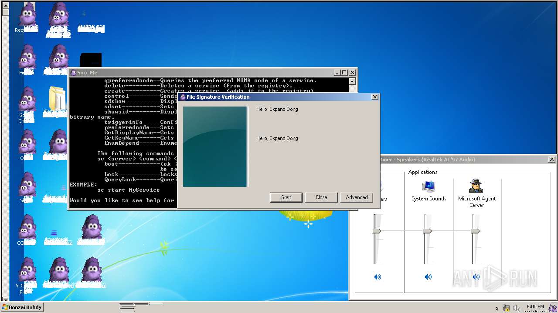
Task: Click scroll-up arrow in Succ Me console
Action: point(352,81)
